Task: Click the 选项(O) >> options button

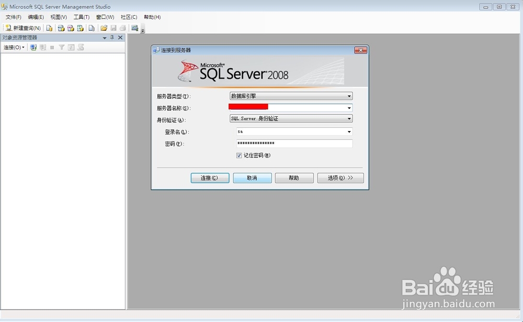Action: coord(340,178)
